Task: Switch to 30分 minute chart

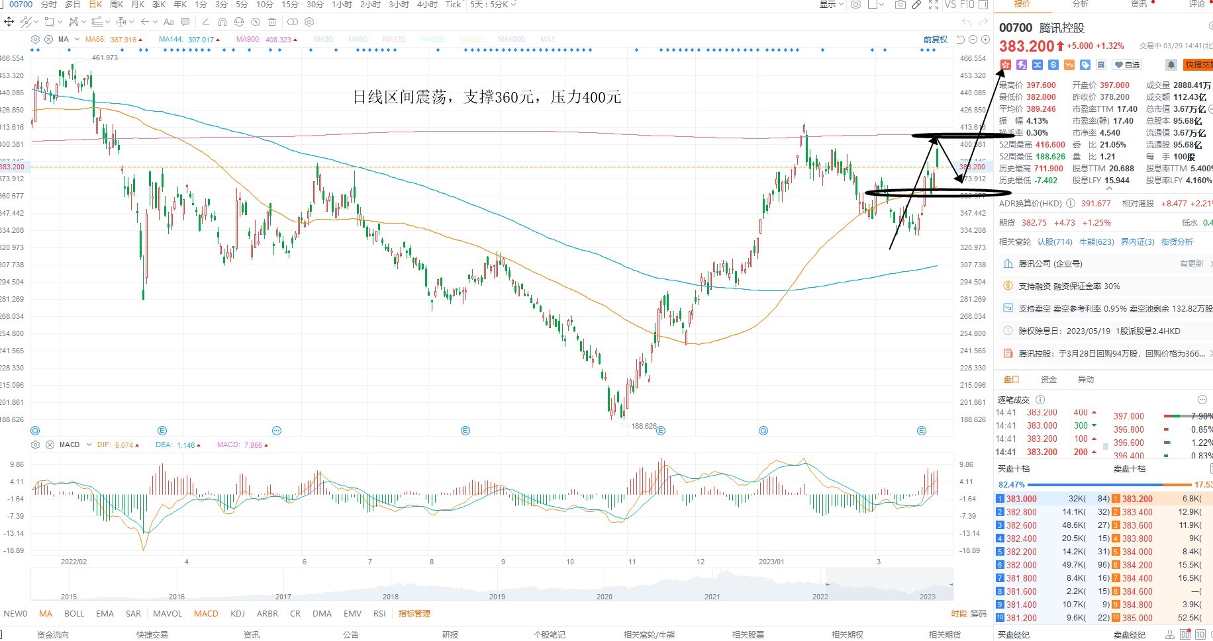Action: pos(315,5)
